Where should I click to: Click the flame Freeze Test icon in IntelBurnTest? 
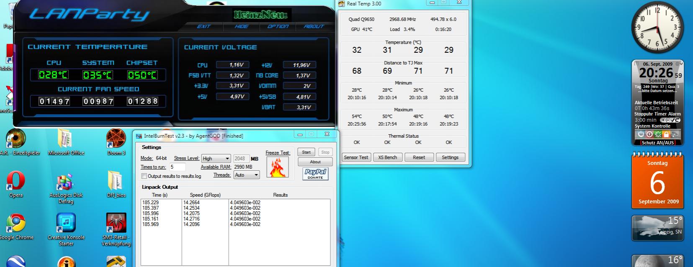278,167
